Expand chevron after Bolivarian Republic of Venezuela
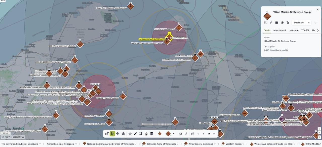The width and height of the screenshot is (322, 147). [x=40, y=144]
